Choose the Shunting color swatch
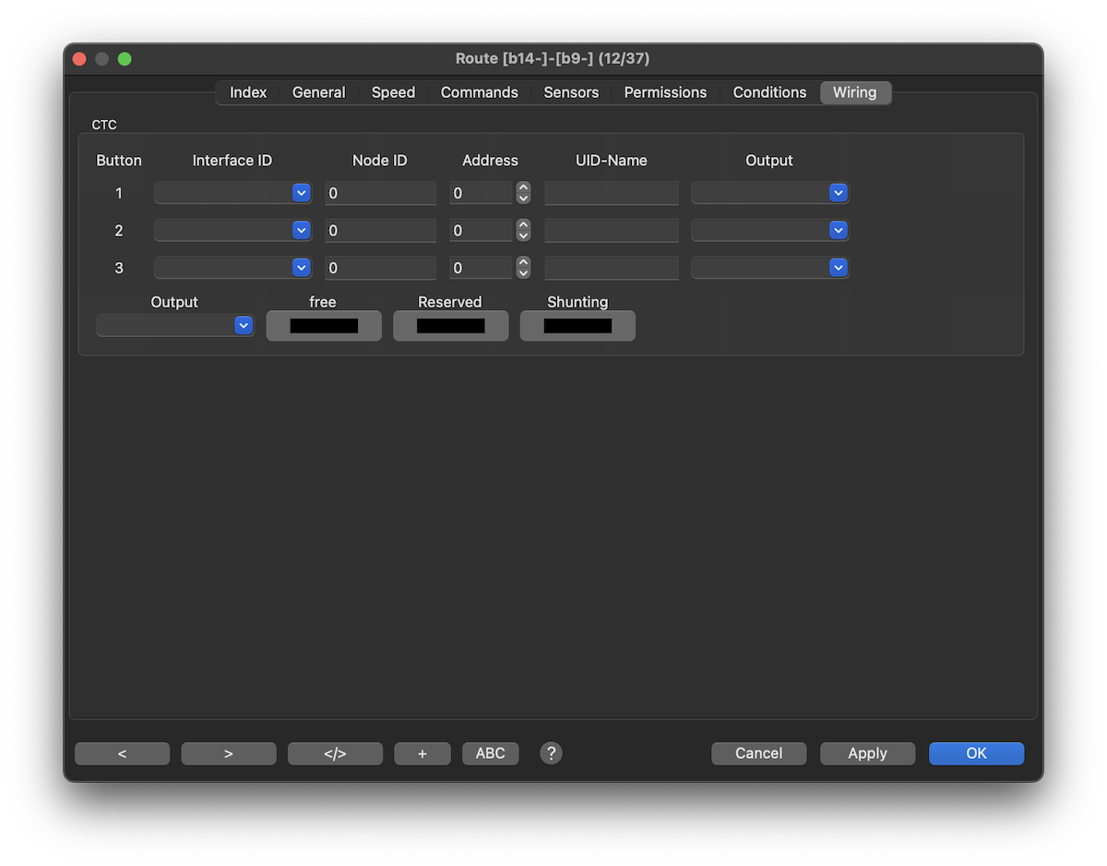 click(577, 326)
